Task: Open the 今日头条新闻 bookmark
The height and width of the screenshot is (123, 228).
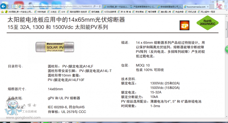Action: (x=109, y=12)
